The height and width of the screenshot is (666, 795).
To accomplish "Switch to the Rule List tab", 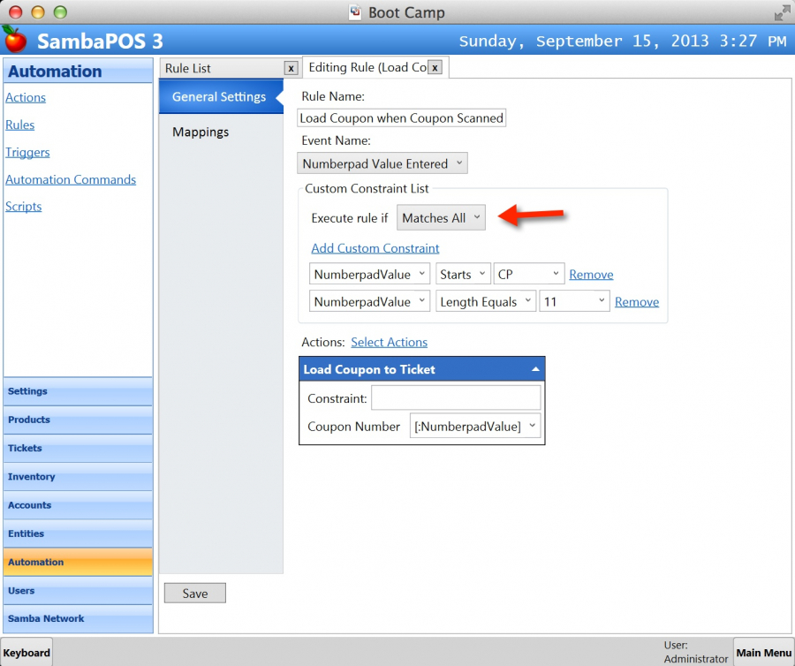I will pyautogui.click(x=221, y=68).
